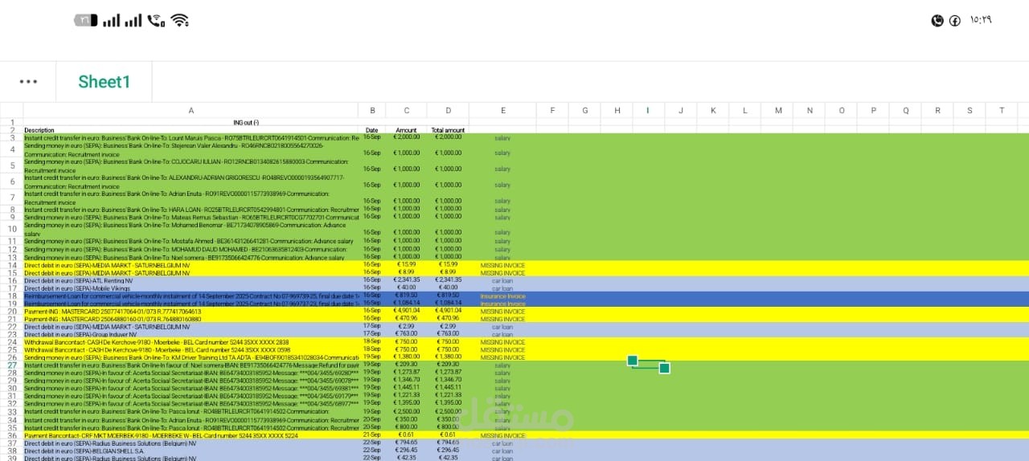Select column B header
The image size is (1029, 461).
click(371, 110)
